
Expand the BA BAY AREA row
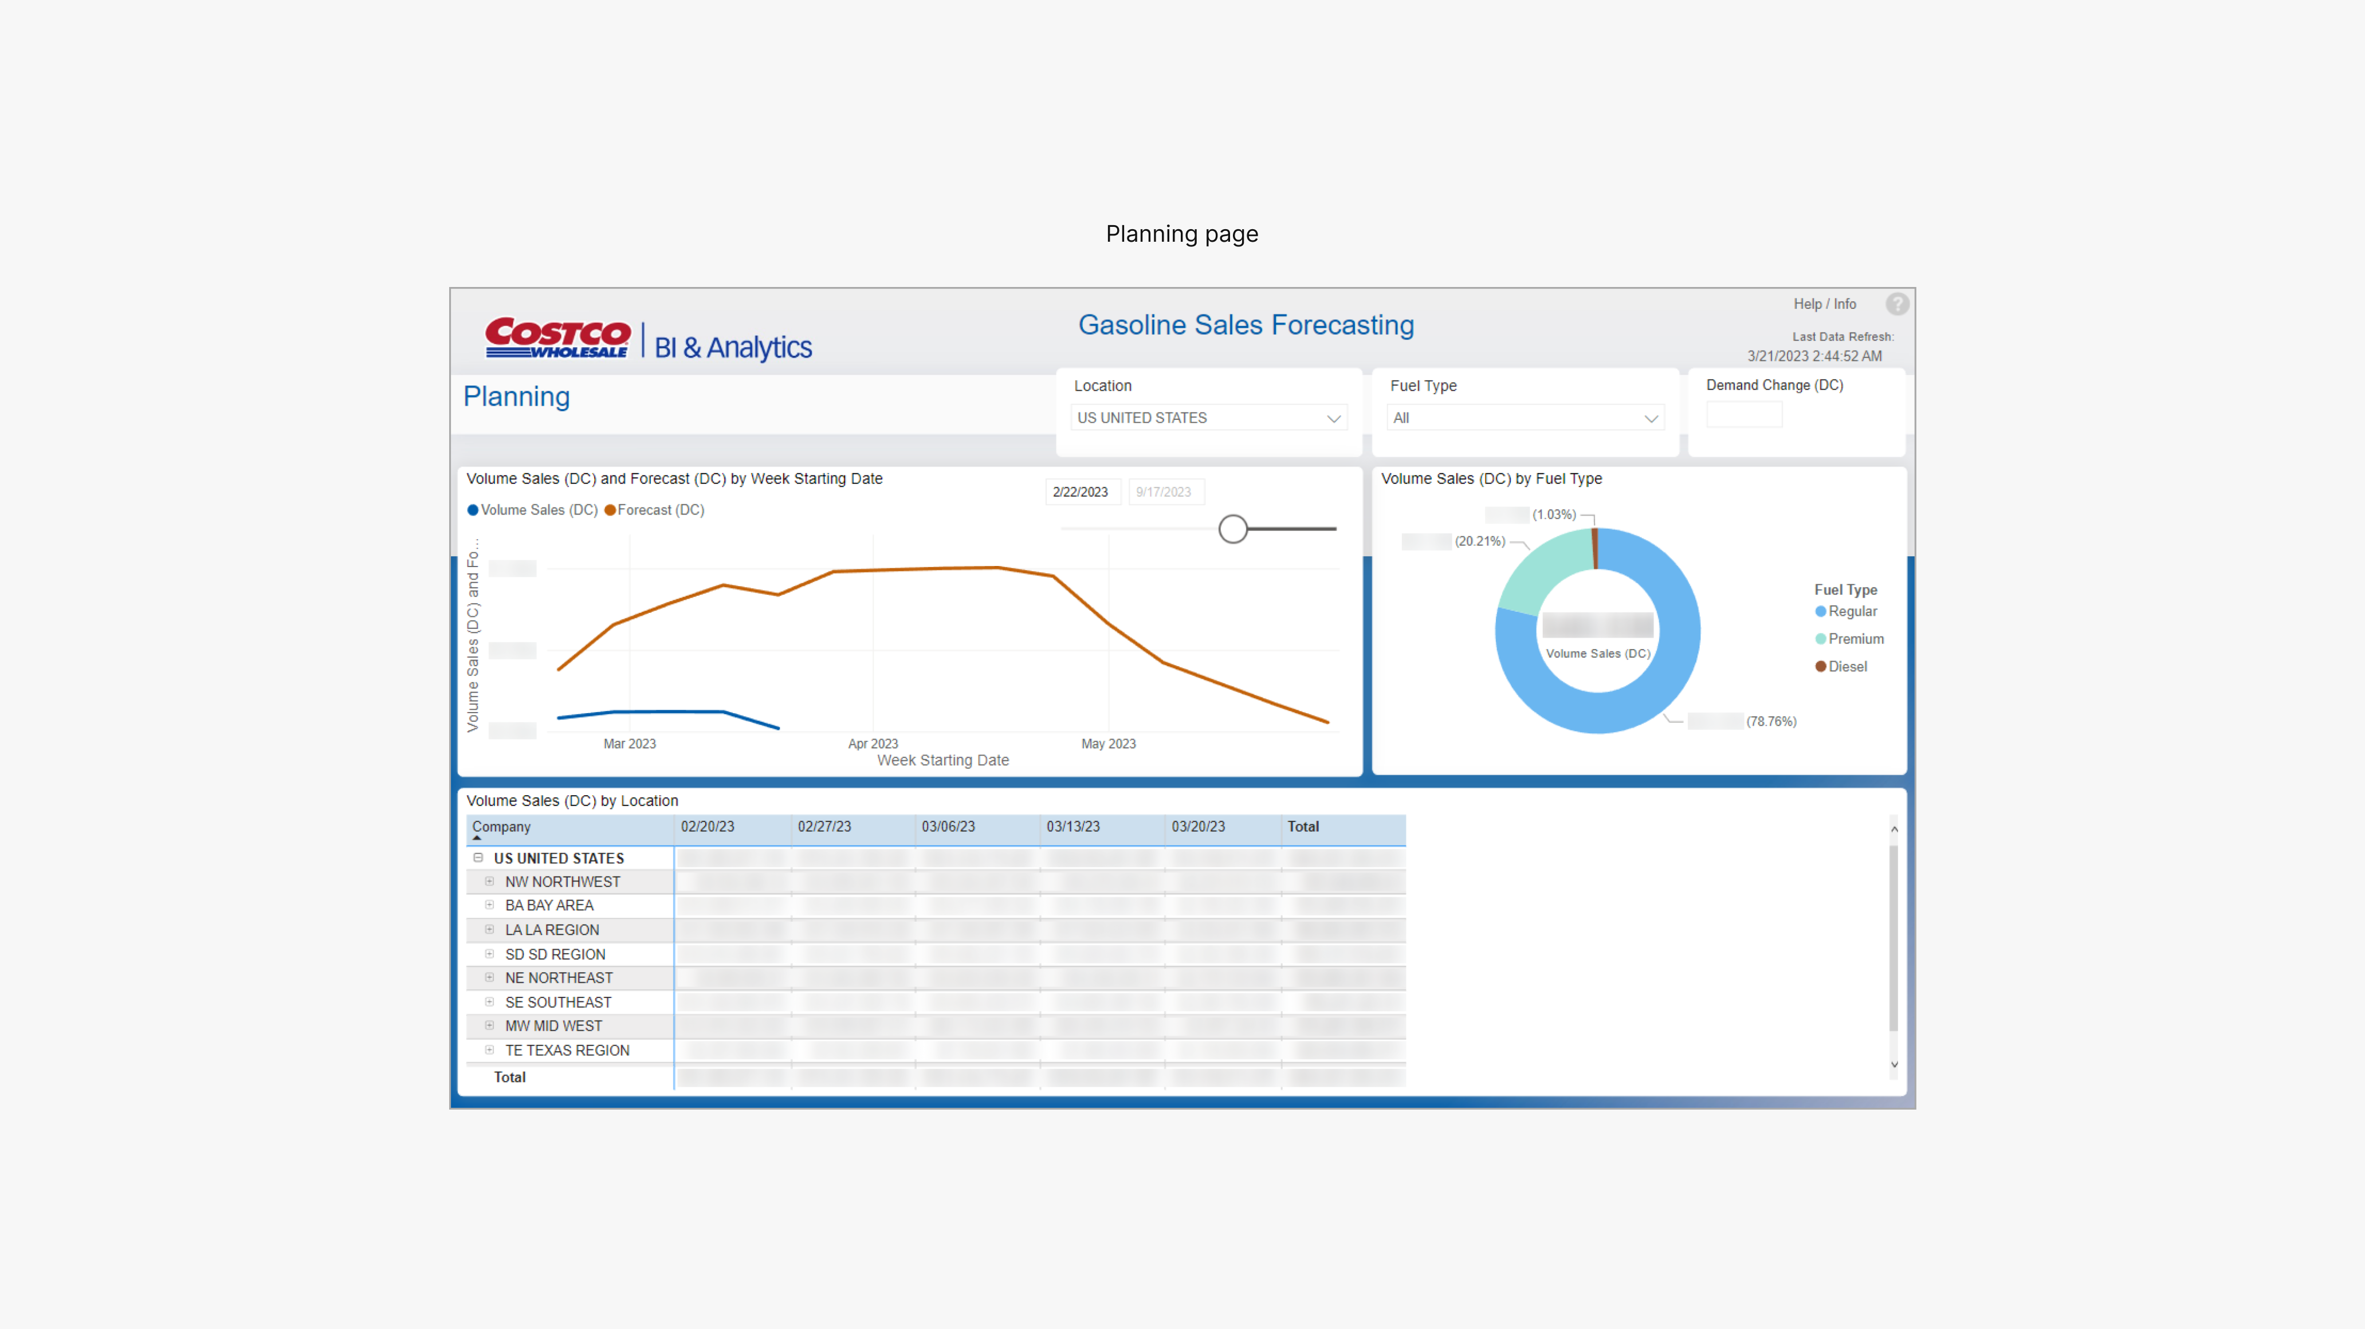489,905
